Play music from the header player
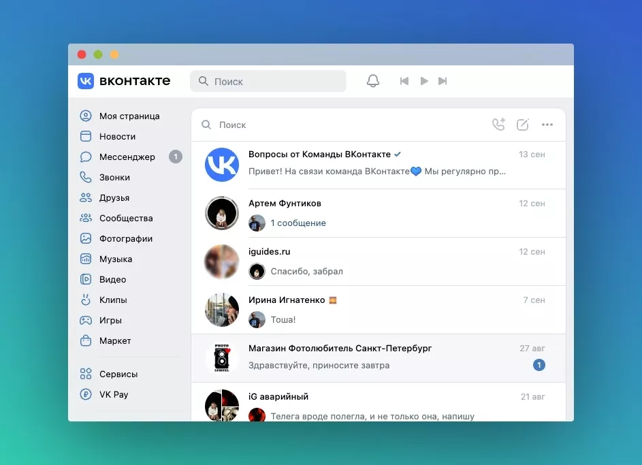Viewport: 642px width, 465px height. (x=424, y=81)
